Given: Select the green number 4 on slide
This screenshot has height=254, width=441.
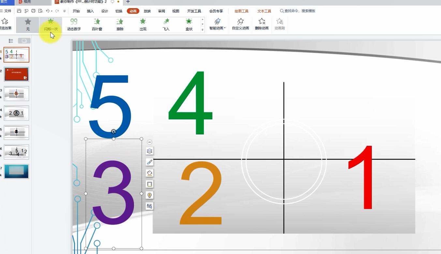Looking at the screenshot, I should [x=190, y=103].
